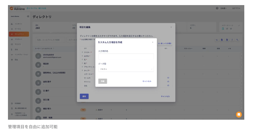The image size is (272, 134).
Task: Open サービス in the sidebar
Action: click(x=18, y=29)
